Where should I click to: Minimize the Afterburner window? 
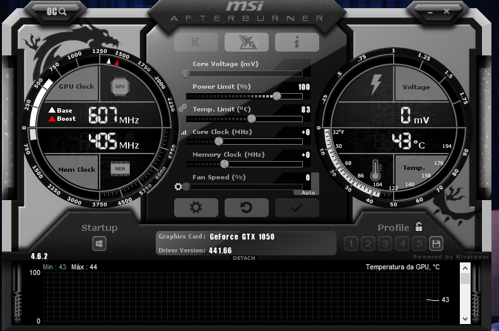430,13
